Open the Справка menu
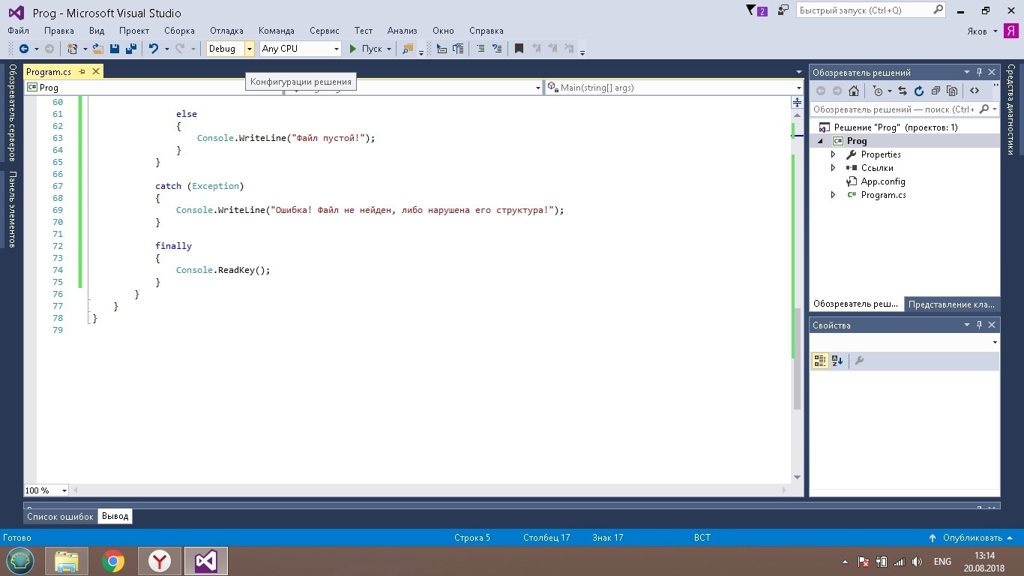Viewport: 1024px width, 576px height. pyautogui.click(x=487, y=31)
